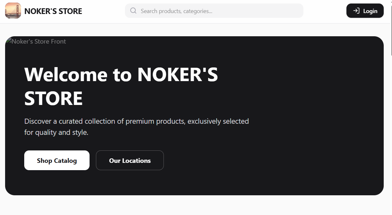392x215 pixels.
Task: Click the 'Search products, categories...' input field
Action: (x=214, y=11)
